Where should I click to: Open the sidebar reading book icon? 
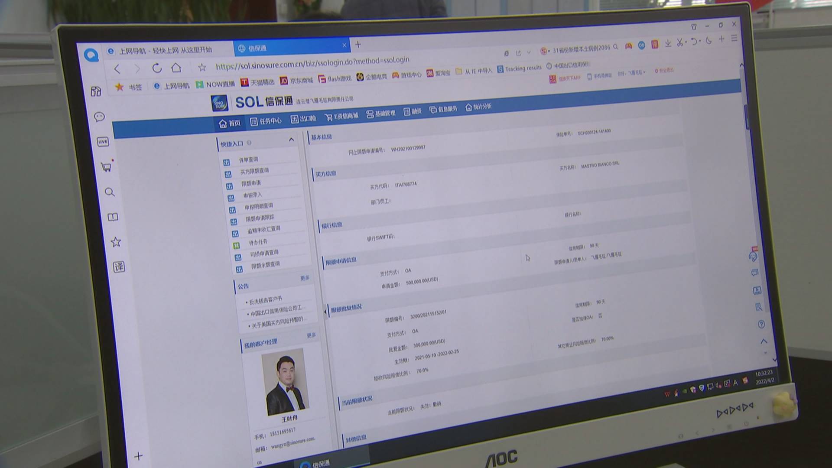click(113, 217)
